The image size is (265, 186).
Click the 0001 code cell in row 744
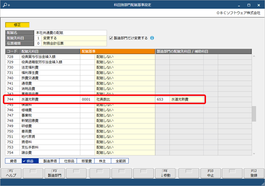[x=88, y=99]
